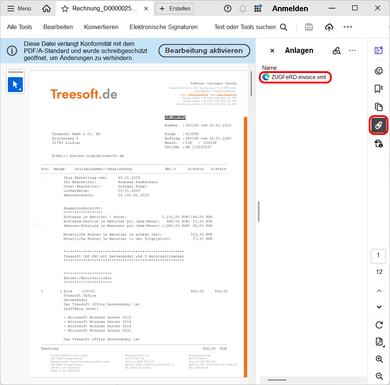Open the page thumbnails panel icon
This screenshot has height=385, width=390.
[x=379, y=107]
